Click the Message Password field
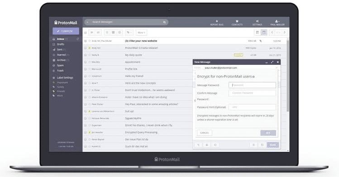 pos(252,85)
